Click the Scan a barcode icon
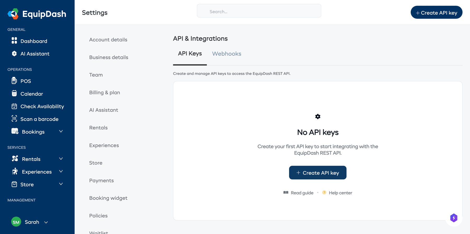The height and width of the screenshot is (234, 470). pyautogui.click(x=14, y=119)
